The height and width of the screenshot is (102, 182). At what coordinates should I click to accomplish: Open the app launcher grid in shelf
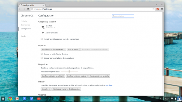click(x=3, y=99)
